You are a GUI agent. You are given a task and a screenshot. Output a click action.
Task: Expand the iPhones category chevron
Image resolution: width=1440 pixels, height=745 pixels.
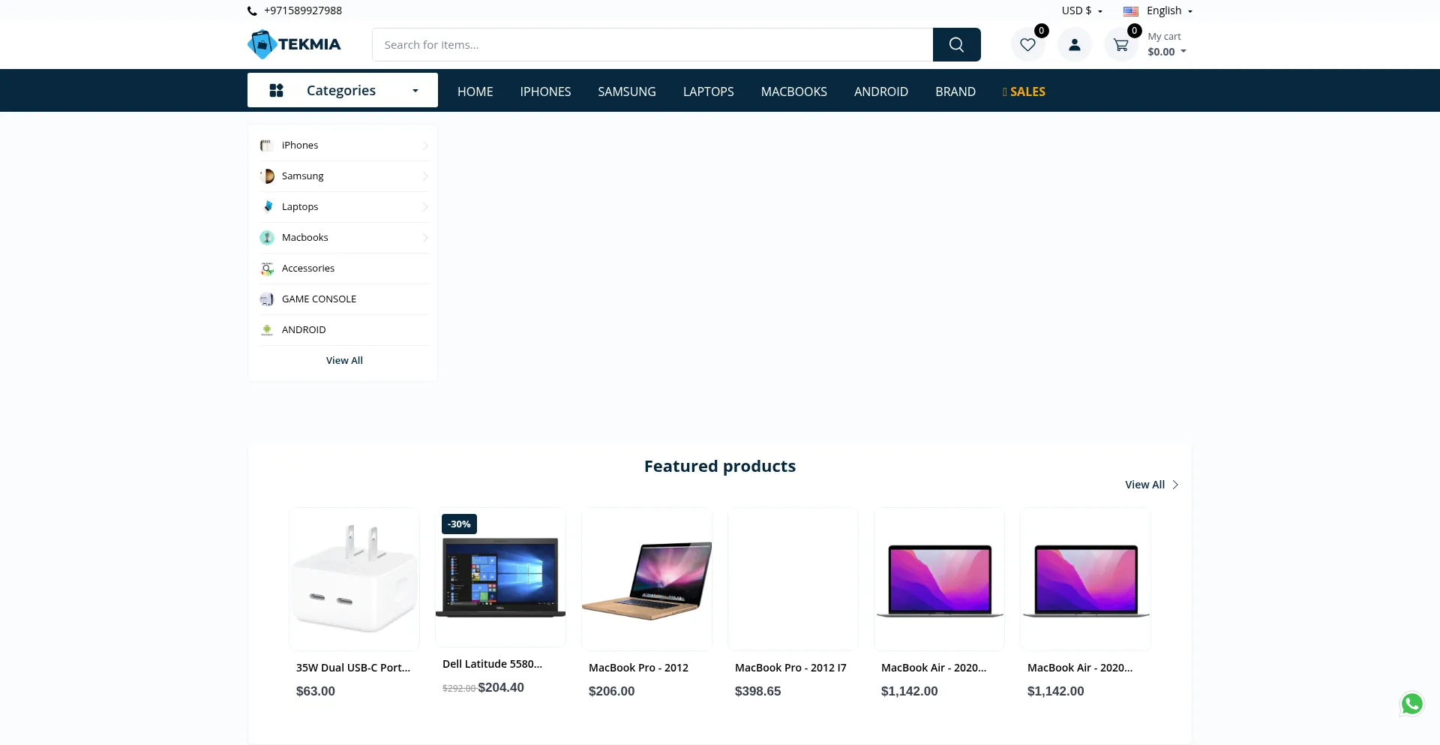coord(425,146)
